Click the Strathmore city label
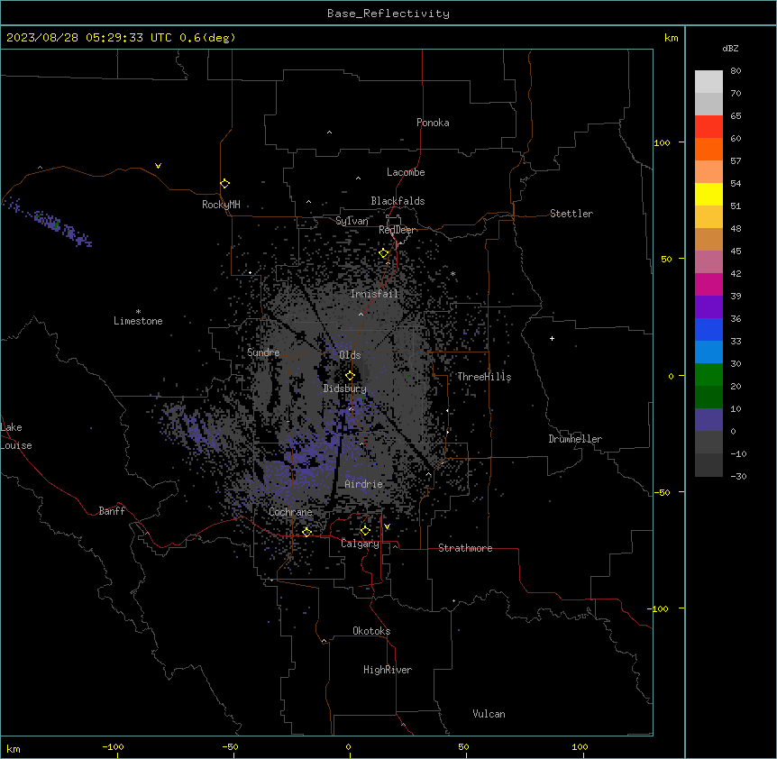The height and width of the screenshot is (759, 777). [465, 548]
